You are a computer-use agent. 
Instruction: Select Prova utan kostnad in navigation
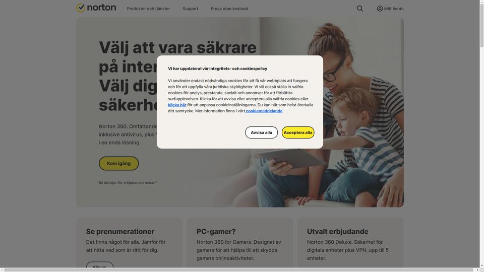pyautogui.click(x=229, y=9)
